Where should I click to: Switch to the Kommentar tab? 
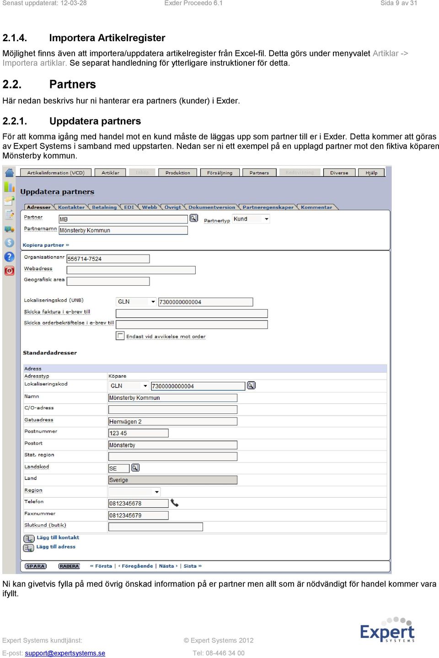(x=316, y=207)
